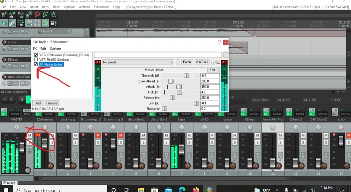
Task: Enable the VST ReaEQ checkbox
Action: (36, 60)
